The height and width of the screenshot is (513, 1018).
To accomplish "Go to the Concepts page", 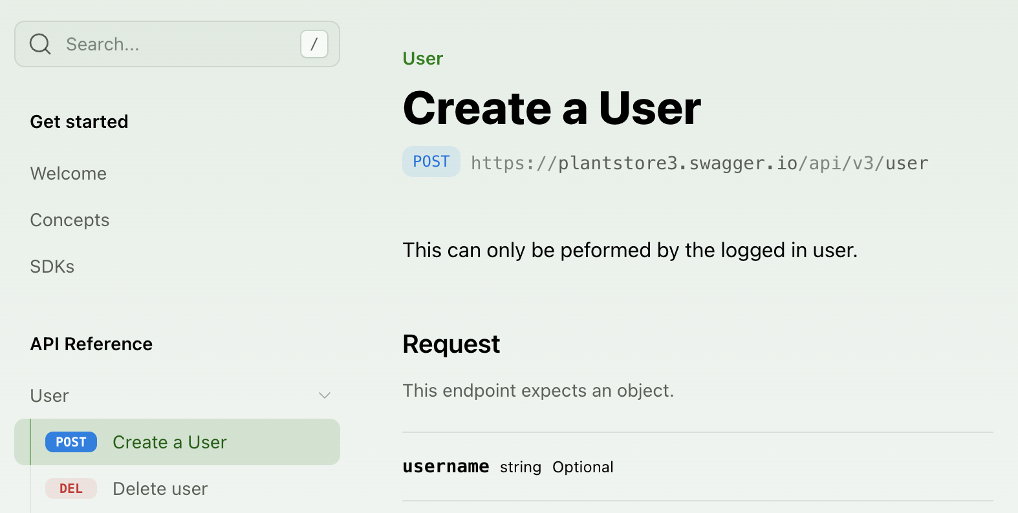I will pos(70,220).
